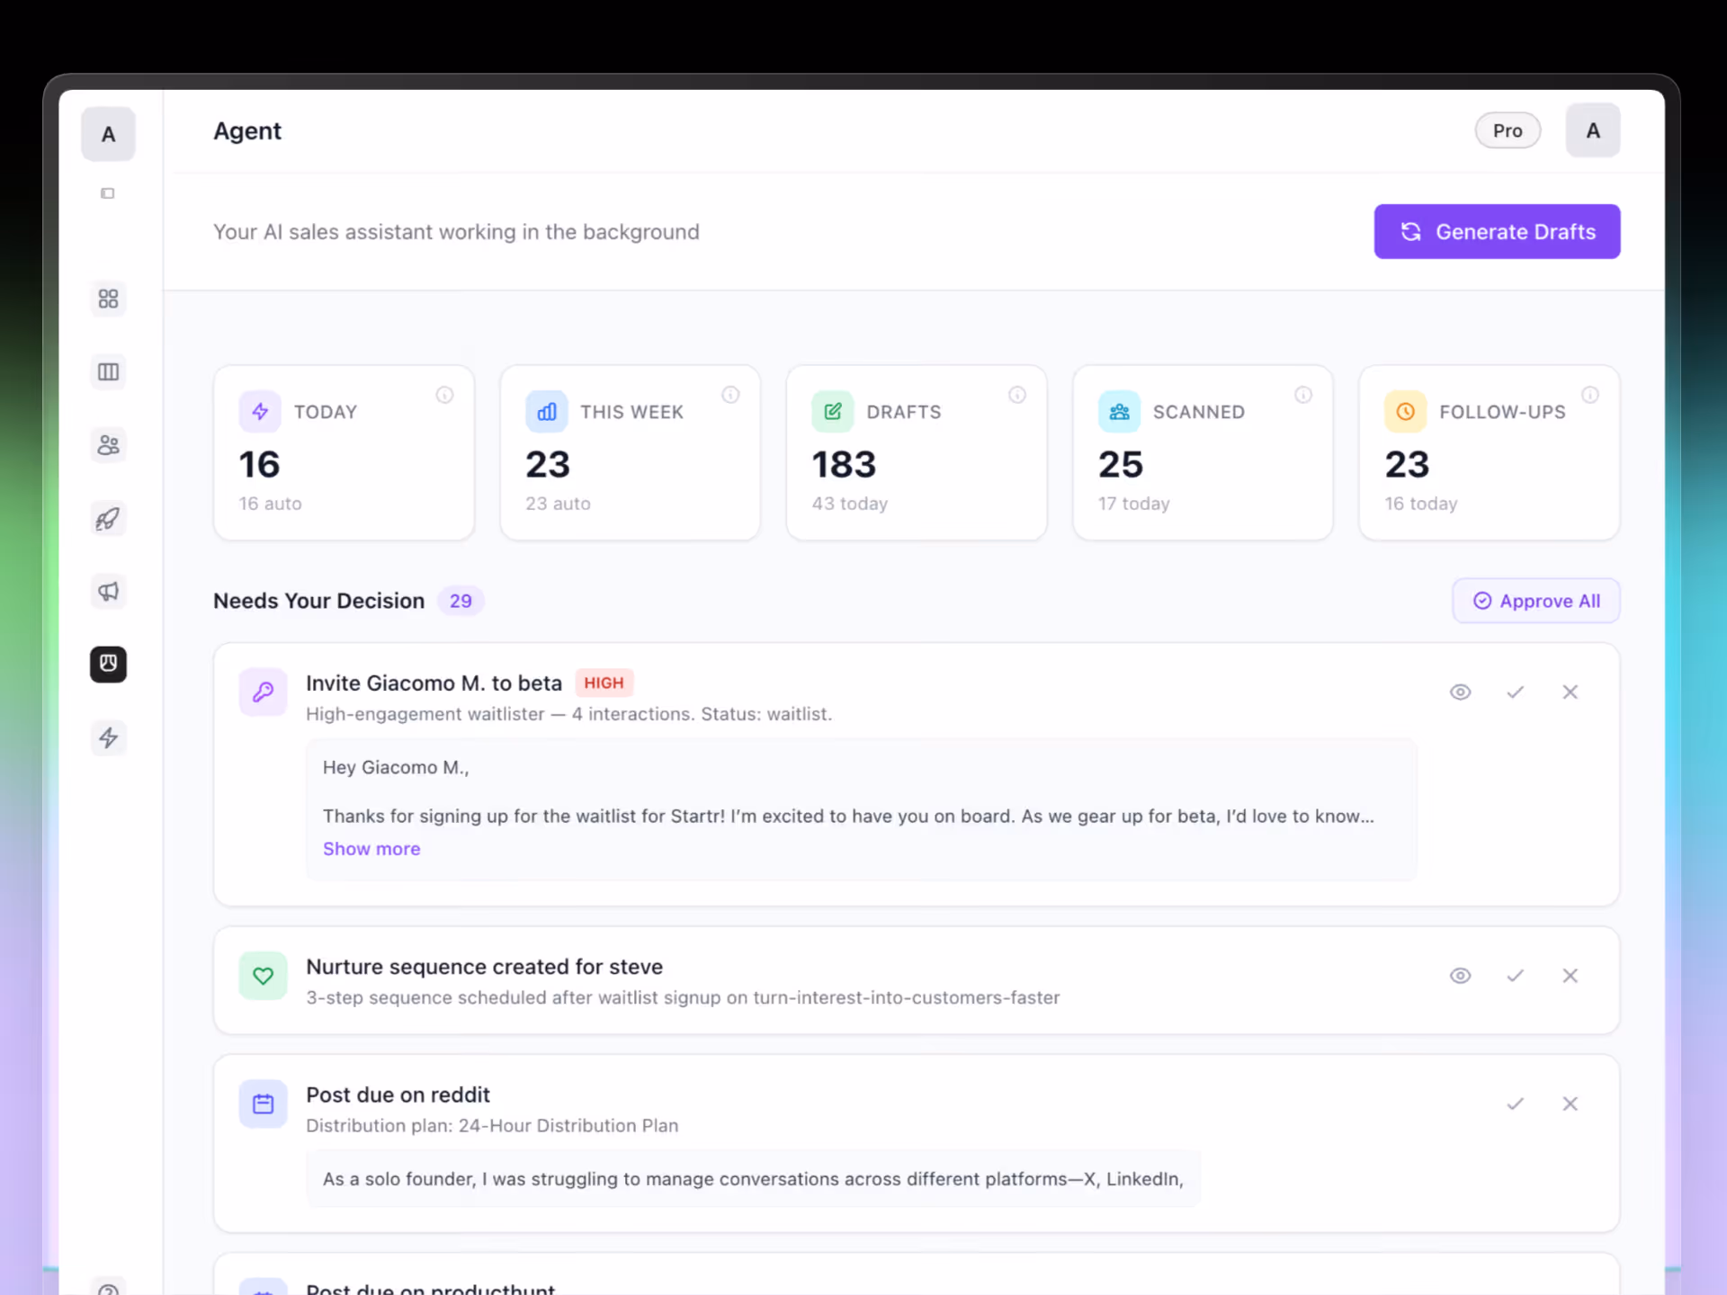
Task: Open the A workspace logo at top-left
Action: click(x=108, y=134)
